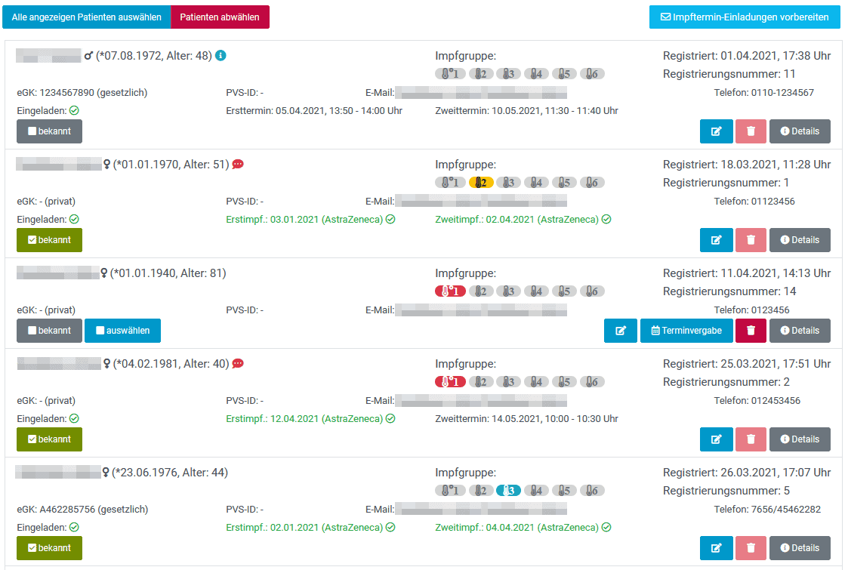Click trash icon for registration number 14

[x=751, y=331]
